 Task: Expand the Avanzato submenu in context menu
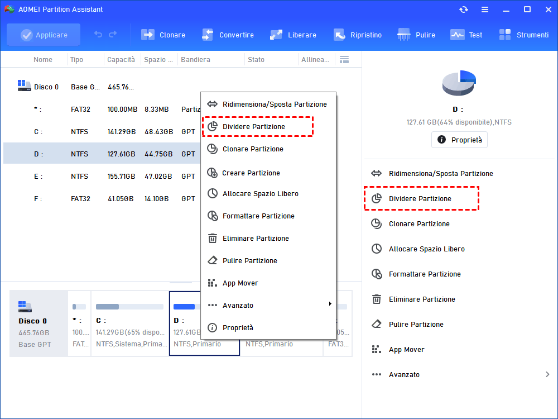pos(268,305)
